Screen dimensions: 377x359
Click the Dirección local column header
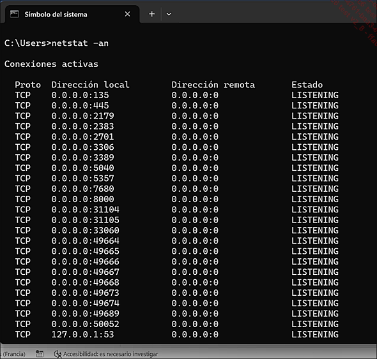click(x=90, y=85)
